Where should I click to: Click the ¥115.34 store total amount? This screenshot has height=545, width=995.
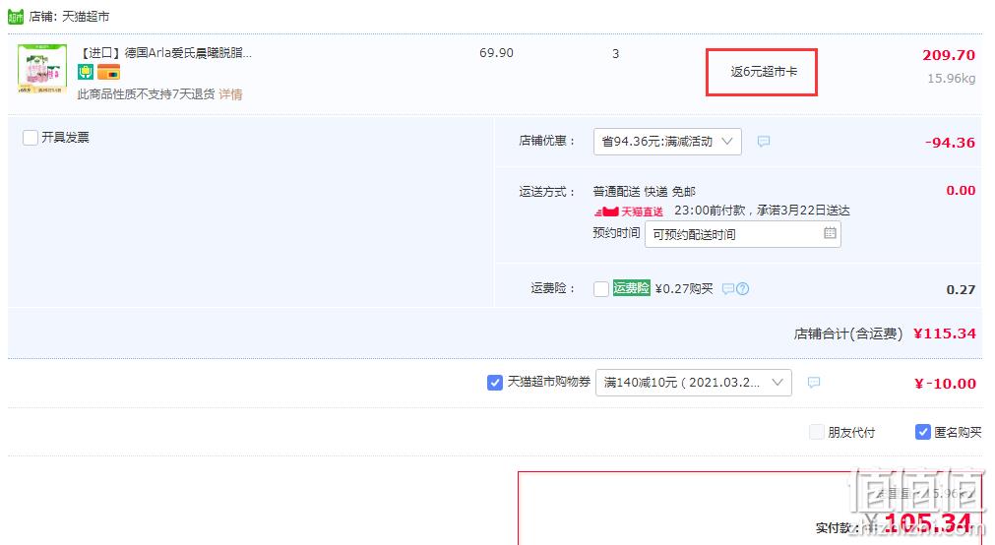tap(944, 333)
